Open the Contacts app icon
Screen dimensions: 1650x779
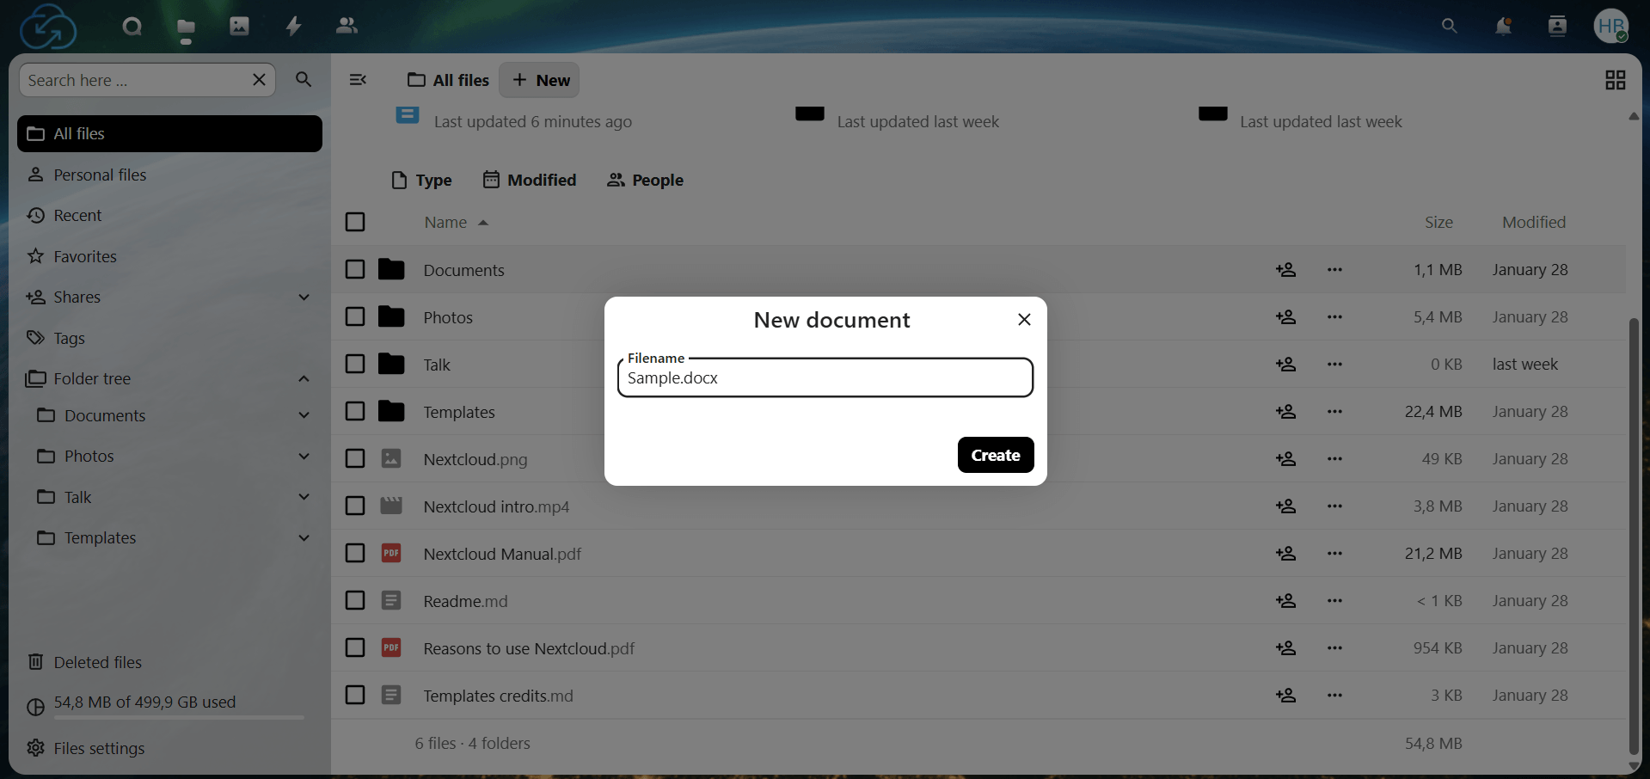point(347,26)
